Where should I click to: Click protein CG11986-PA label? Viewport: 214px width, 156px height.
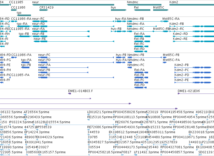21,55
